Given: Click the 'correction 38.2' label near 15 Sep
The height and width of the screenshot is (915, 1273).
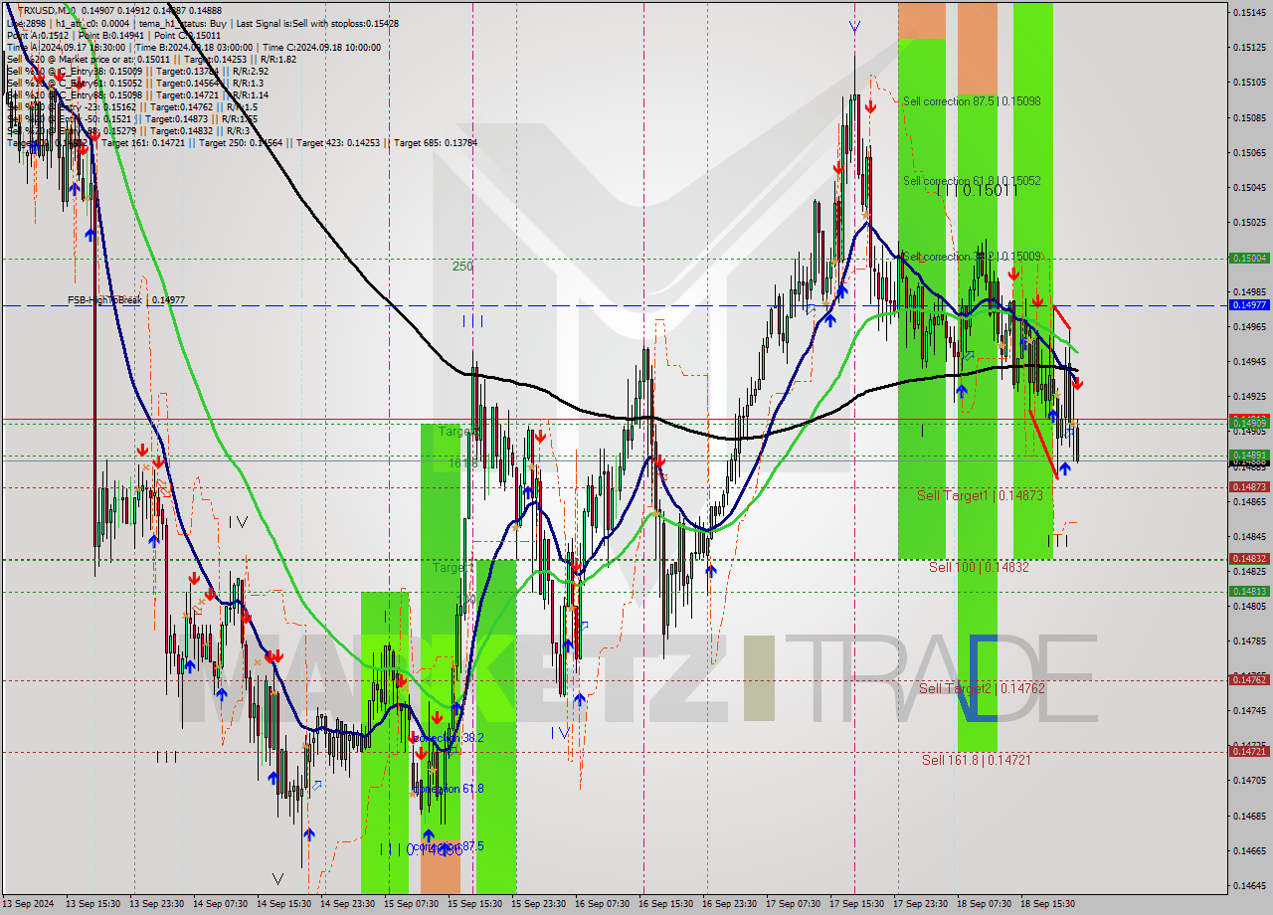Looking at the screenshot, I should click(448, 738).
